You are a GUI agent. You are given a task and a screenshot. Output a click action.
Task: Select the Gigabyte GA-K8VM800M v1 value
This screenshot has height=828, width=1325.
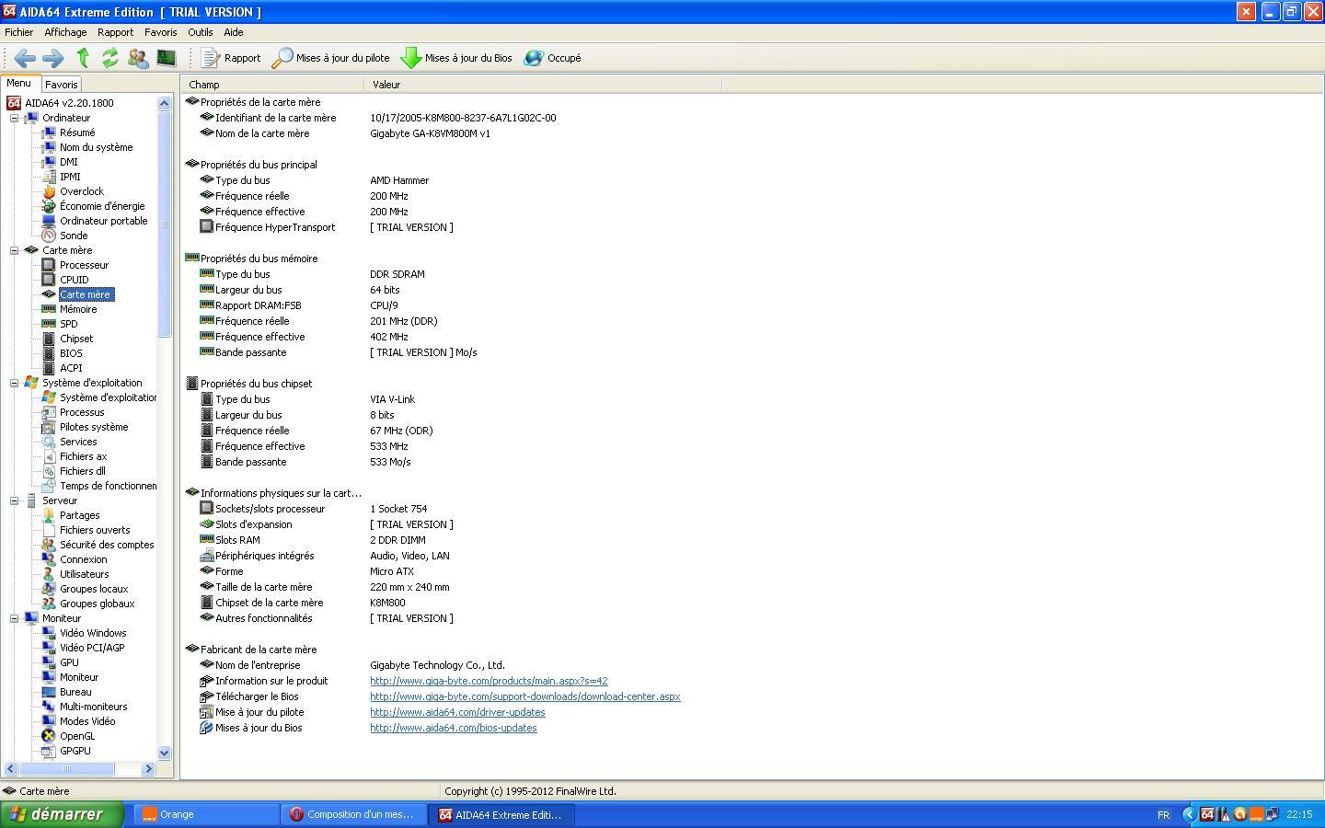pyautogui.click(x=430, y=133)
